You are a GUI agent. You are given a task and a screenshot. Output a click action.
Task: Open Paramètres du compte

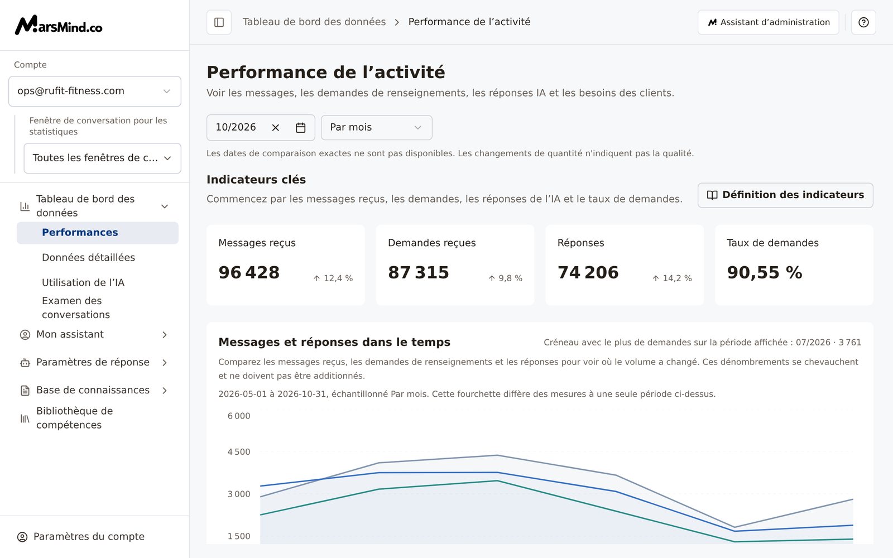(89, 537)
